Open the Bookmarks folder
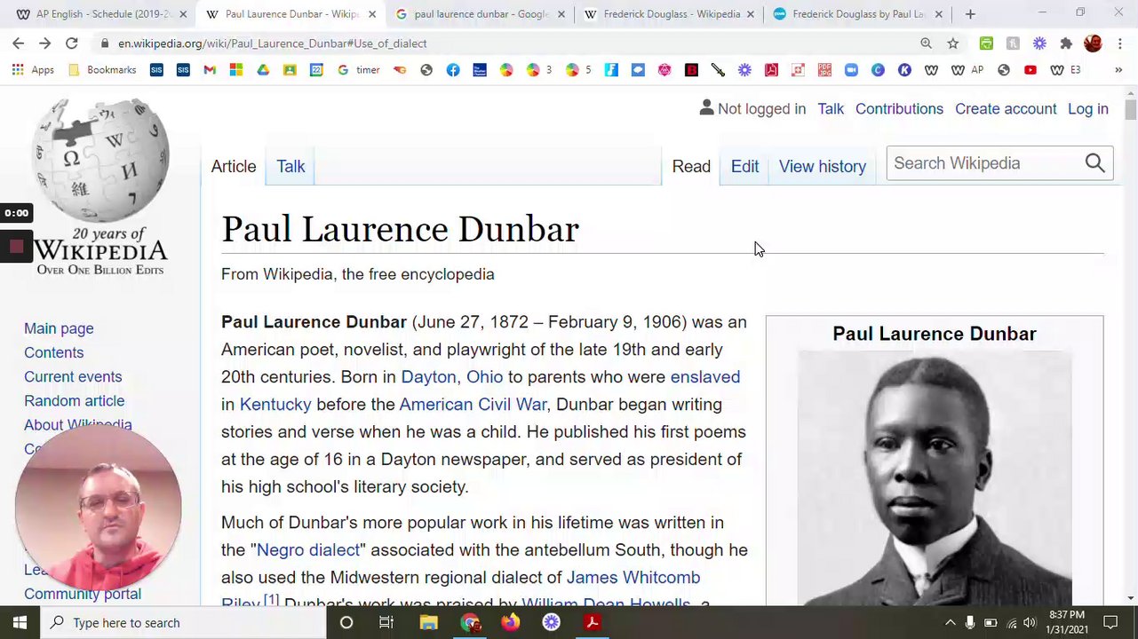Image resolution: width=1138 pixels, height=639 pixels. coord(102,70)
